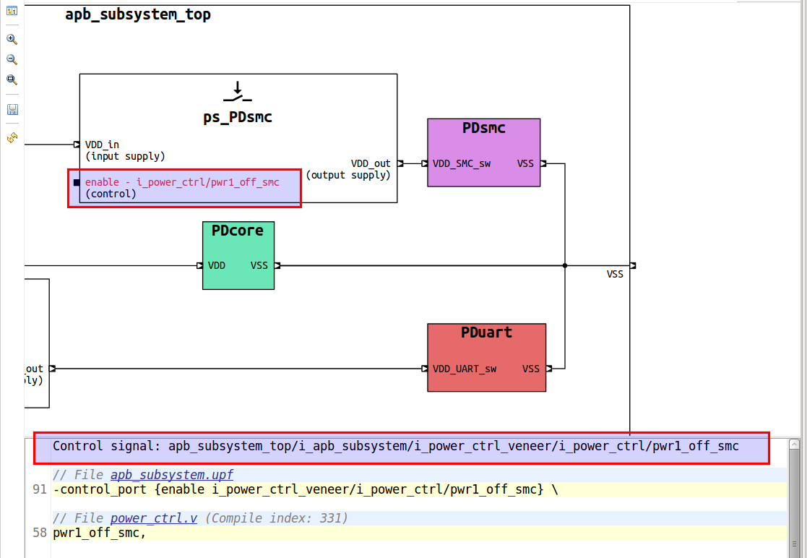Click the Save schematic icon
Viewport: 807px width, 558px height.
pyautogui.click(x=12, y=108)
